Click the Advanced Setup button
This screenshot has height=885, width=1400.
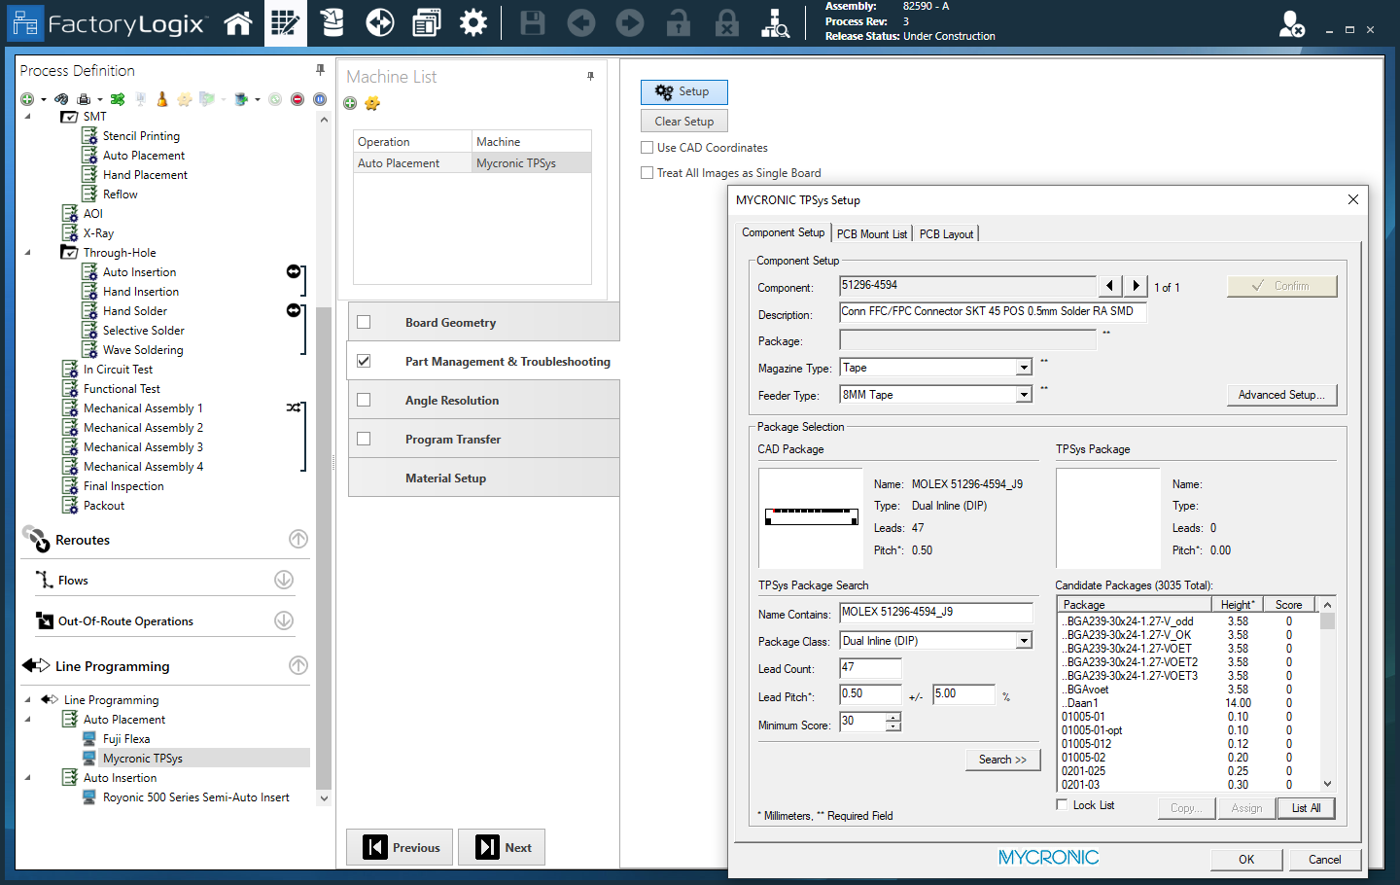point(1281,395)
